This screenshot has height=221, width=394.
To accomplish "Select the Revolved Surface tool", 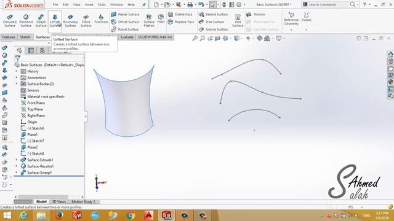I will tap(26, 20).
